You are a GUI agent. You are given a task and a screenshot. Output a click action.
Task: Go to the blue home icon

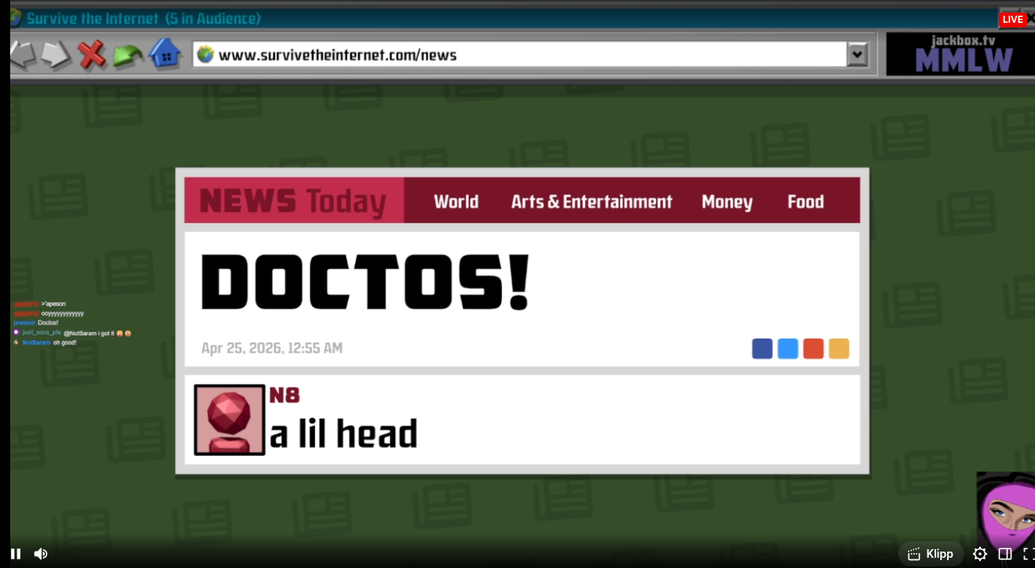[165, 54]
